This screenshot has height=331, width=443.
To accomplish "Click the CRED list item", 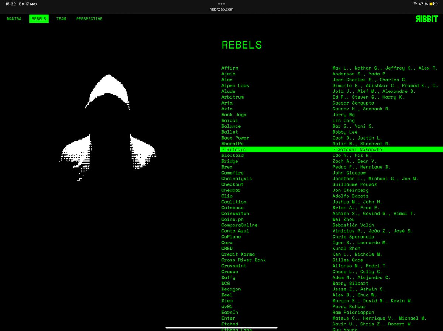I will tap(227, 249).
